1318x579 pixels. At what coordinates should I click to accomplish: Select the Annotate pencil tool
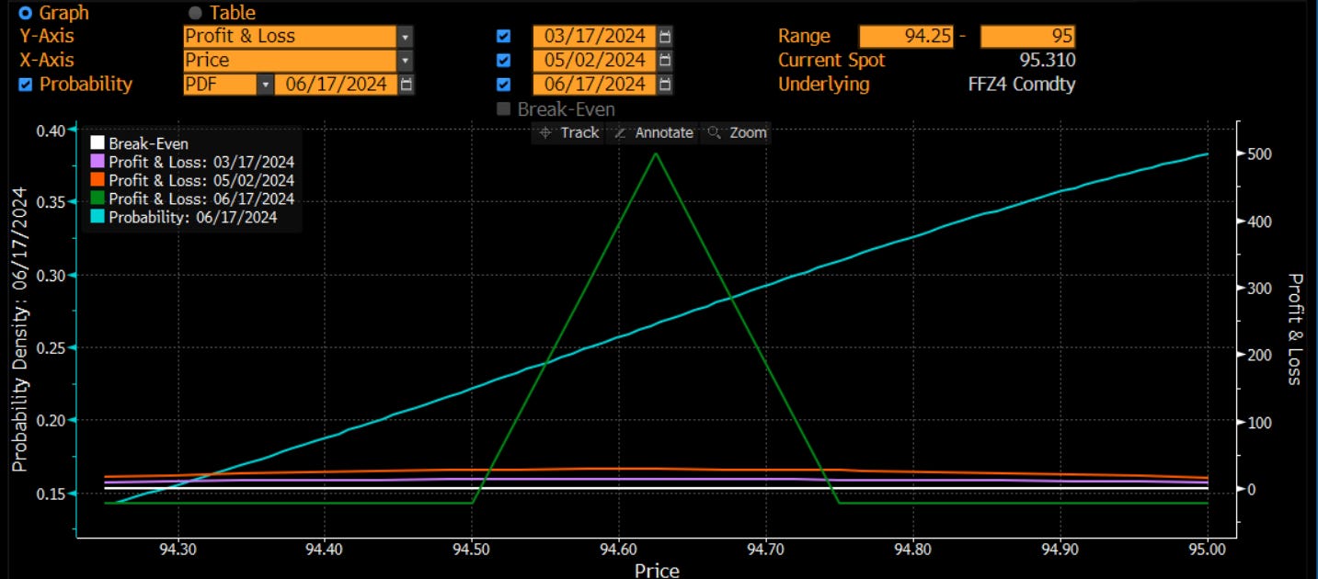653,132
